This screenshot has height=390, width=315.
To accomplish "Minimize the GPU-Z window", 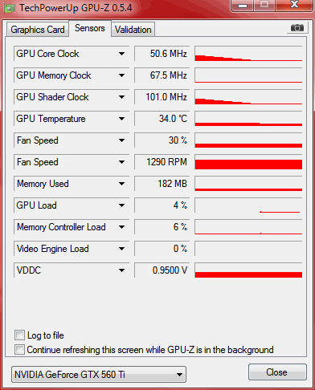I will (243, 5).
